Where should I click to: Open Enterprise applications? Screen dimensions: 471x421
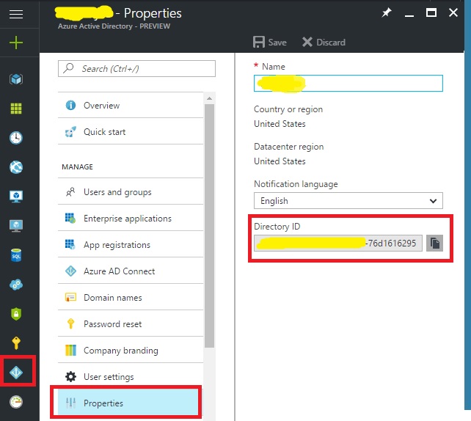coord(131,219)
